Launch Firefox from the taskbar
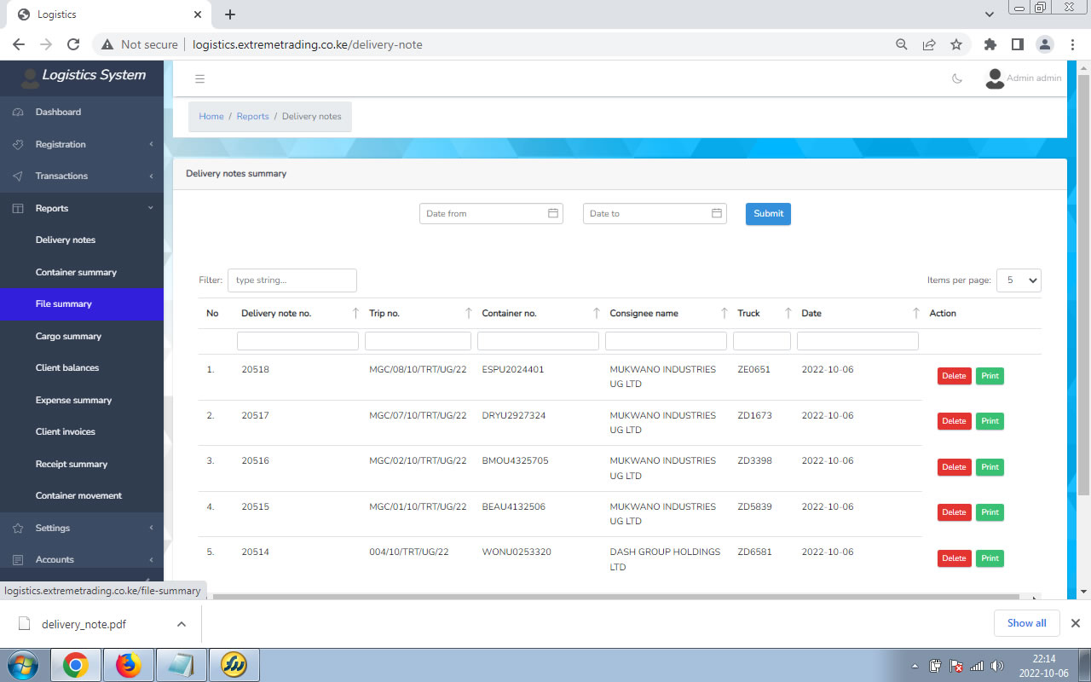Screen dimensions: 1091x682 (x=129, y=664)
